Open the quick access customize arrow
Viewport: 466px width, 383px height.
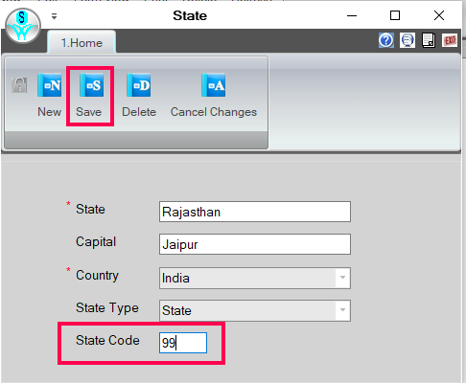(54, 16)
